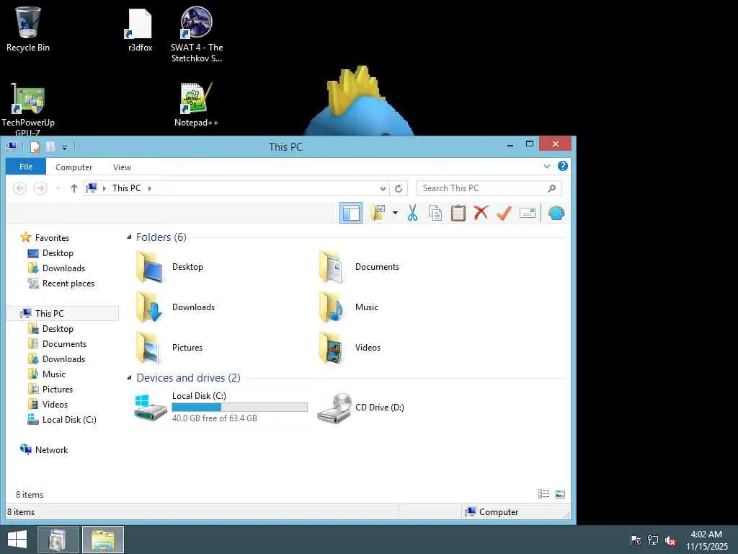This screenshot has height=554, width=738.
Task: Select the Videos folder in Folders group
Action: click(x=350, y=348)
